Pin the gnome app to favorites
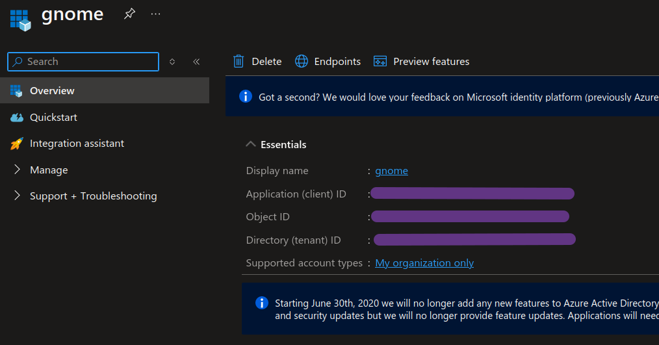 [129, 14]
